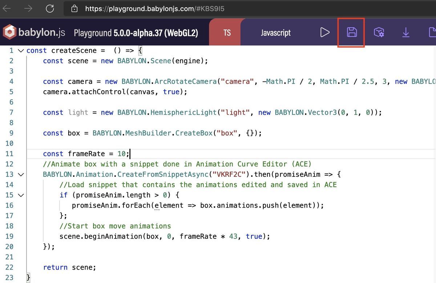Collapse the CreateFromSnippetAsync block at line 13

(x=21, y=175)
